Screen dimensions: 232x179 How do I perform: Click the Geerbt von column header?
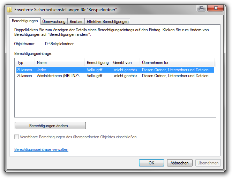pyautogui.click(x=125, y=63)
